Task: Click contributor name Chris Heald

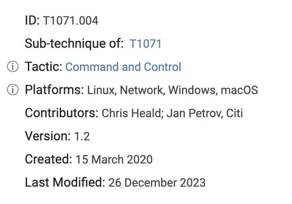Action: 131,113
